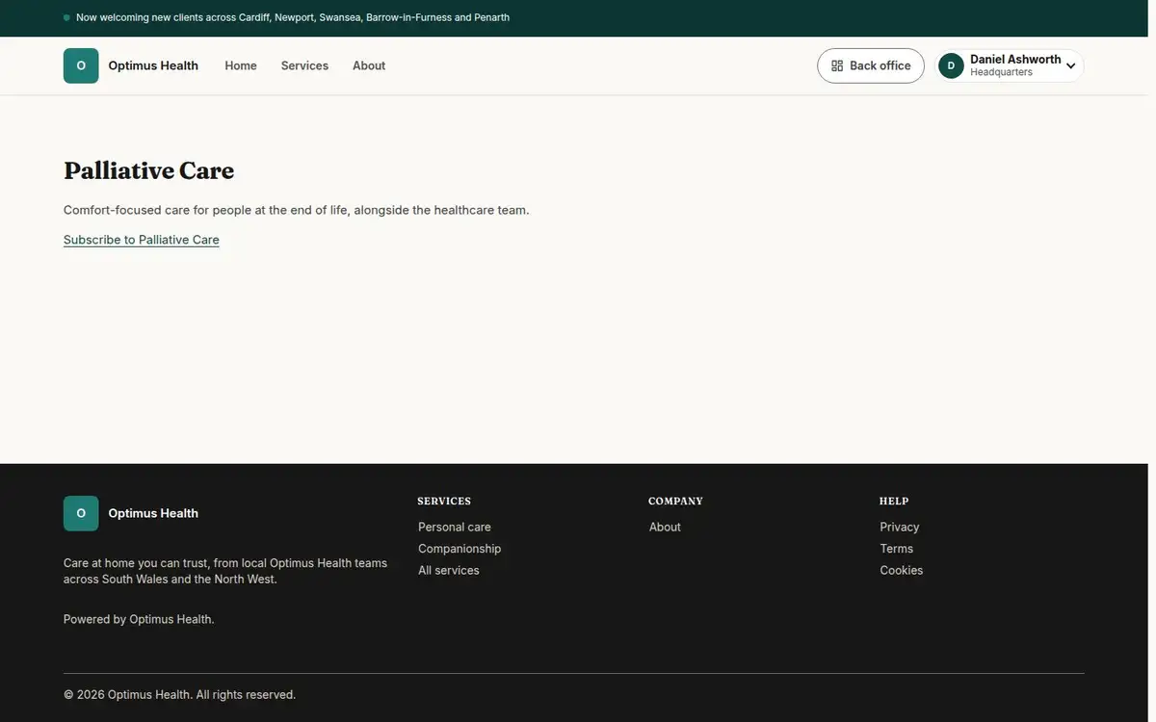Follow the Subscribe to Palliative Care link
This screenshot has height=722, width=1156.
[x=142, y=240]
